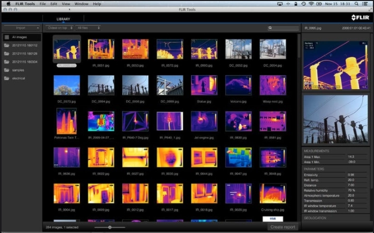Open the Oldest on top sort dropdown
This screenshot has width=374, height=233.
59,28
